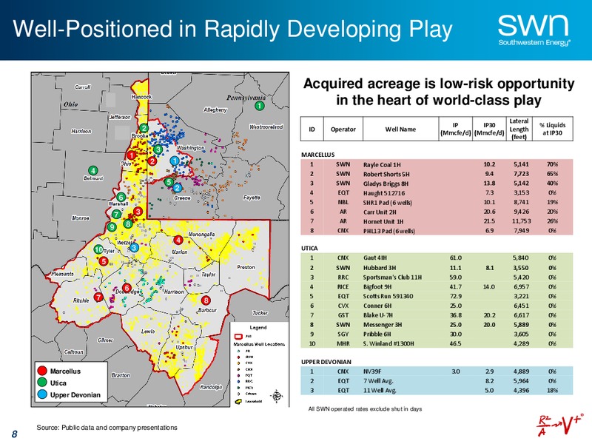Click the SWN Southwestern Energy logo
This screenshot has width=592, height=444.
534,30
